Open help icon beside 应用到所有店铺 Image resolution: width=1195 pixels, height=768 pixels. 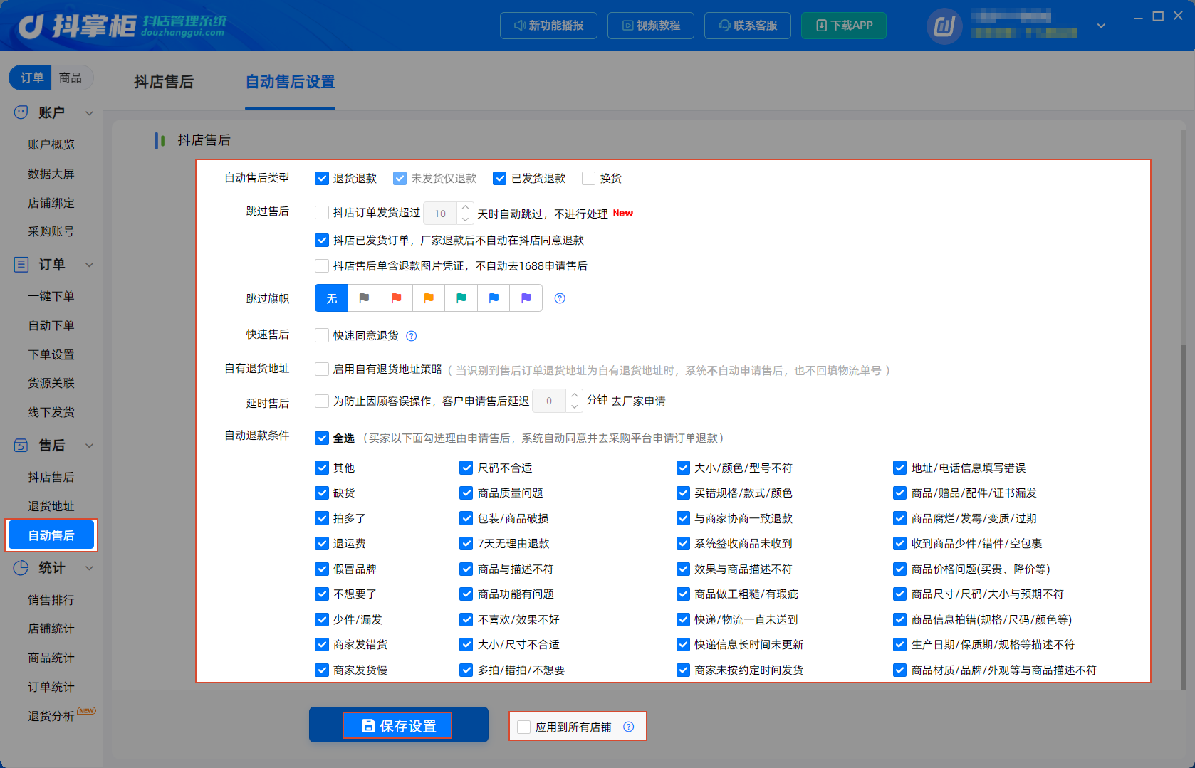pyautogui.click(x=628, y=727)
